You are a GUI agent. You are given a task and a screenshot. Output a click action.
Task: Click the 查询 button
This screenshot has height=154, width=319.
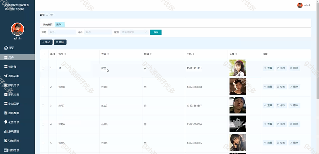(x=156, y=32)
